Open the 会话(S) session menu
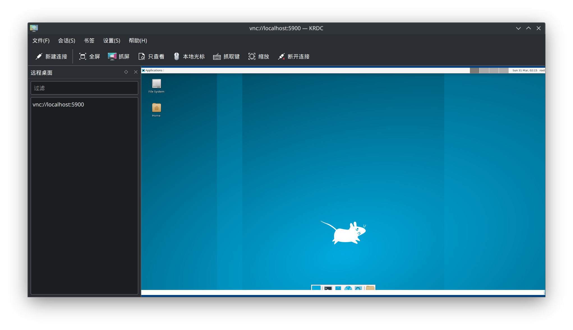Screen dimensions: 573x330 [x=66, y=41]
